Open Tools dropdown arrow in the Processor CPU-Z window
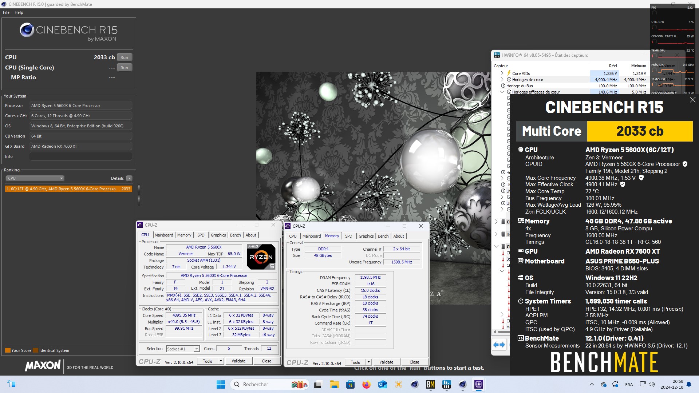Screen dimensions: 699x393 221,361
